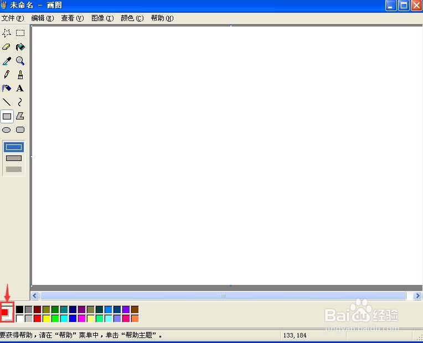Pick the teal color swatch in top row
423x343 pixels.
coord(64,309)
